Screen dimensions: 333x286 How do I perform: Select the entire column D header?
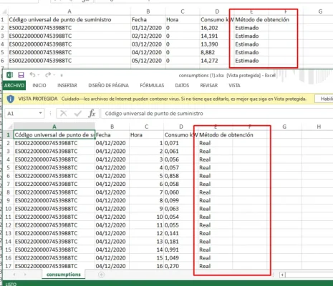coord(181,127)
